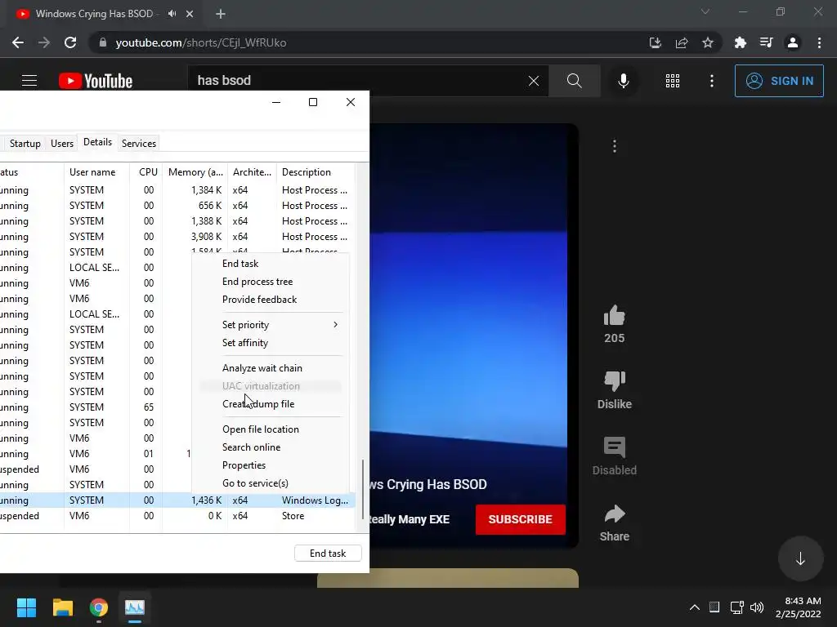Screen dimensions: 837x627
Task: Open YouTube hamburger guide menu
Action: pos(29,81)
